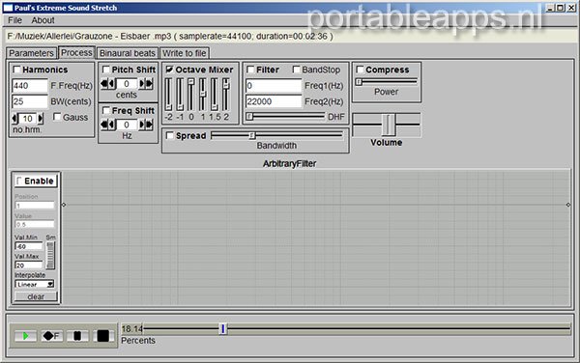580x363 pixels.
Task: Click the ArbitraryFilter graph grid area
Action: point(316,237)
